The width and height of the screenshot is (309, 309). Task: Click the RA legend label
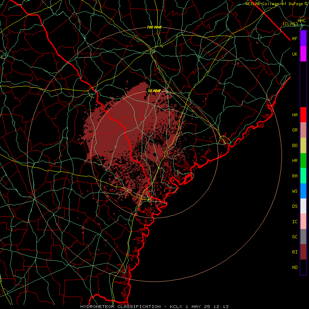click(x=295, y=176)
